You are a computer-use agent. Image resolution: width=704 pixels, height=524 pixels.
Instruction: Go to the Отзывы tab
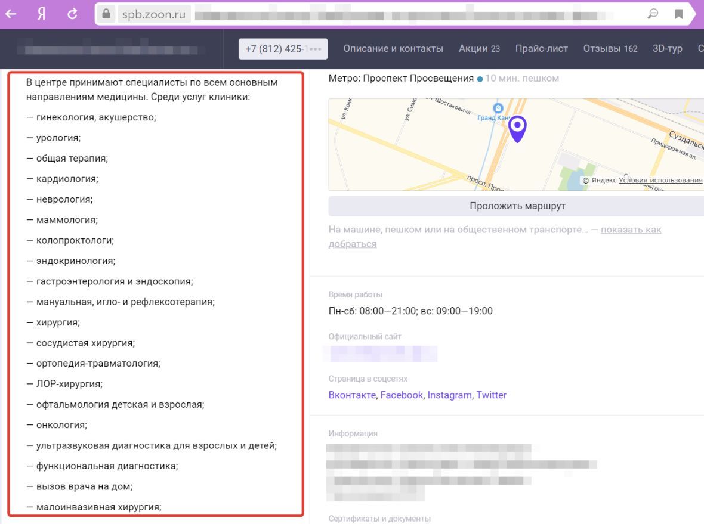point(610,49)
